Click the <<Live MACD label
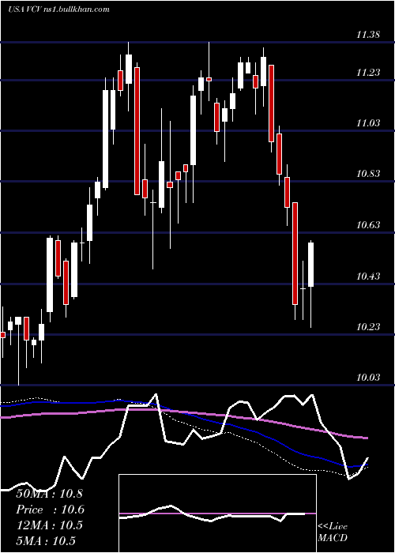Image resolution: width=395 pixels, height=553 pixels. pyautogui.click(x=333, y=532)
